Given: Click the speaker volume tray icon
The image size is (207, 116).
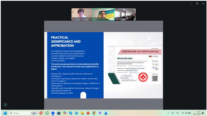Looking at the screenshot, I should coord(186,113).
